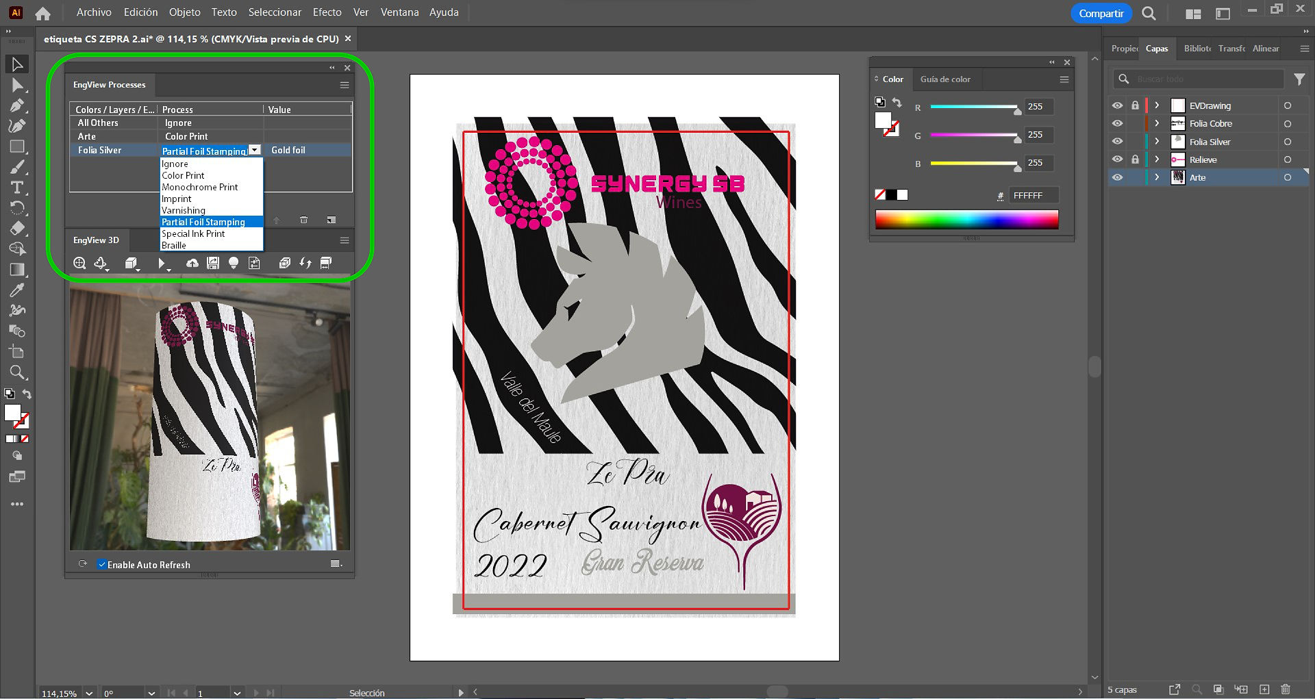Click the hex color FFFFFF field

coord(1034,196)
